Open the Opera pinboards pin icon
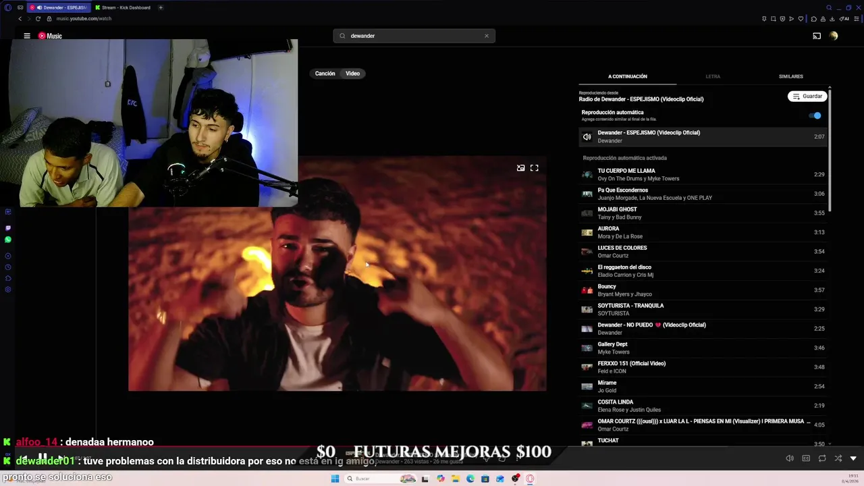The width and height of the screenshot is (864, 486). point(764,19)
